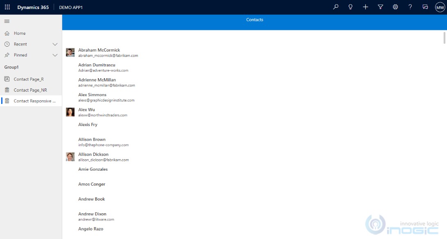Expand the Recent section chevron
Viewport: 447px width, 239px height.
(x=55, y=44)
